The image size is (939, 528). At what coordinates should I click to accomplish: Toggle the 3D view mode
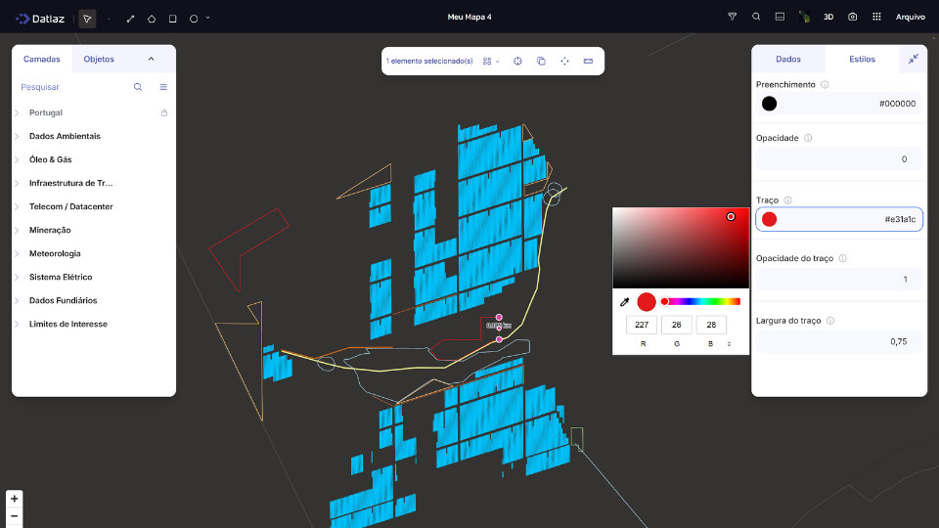pos(828,17)
